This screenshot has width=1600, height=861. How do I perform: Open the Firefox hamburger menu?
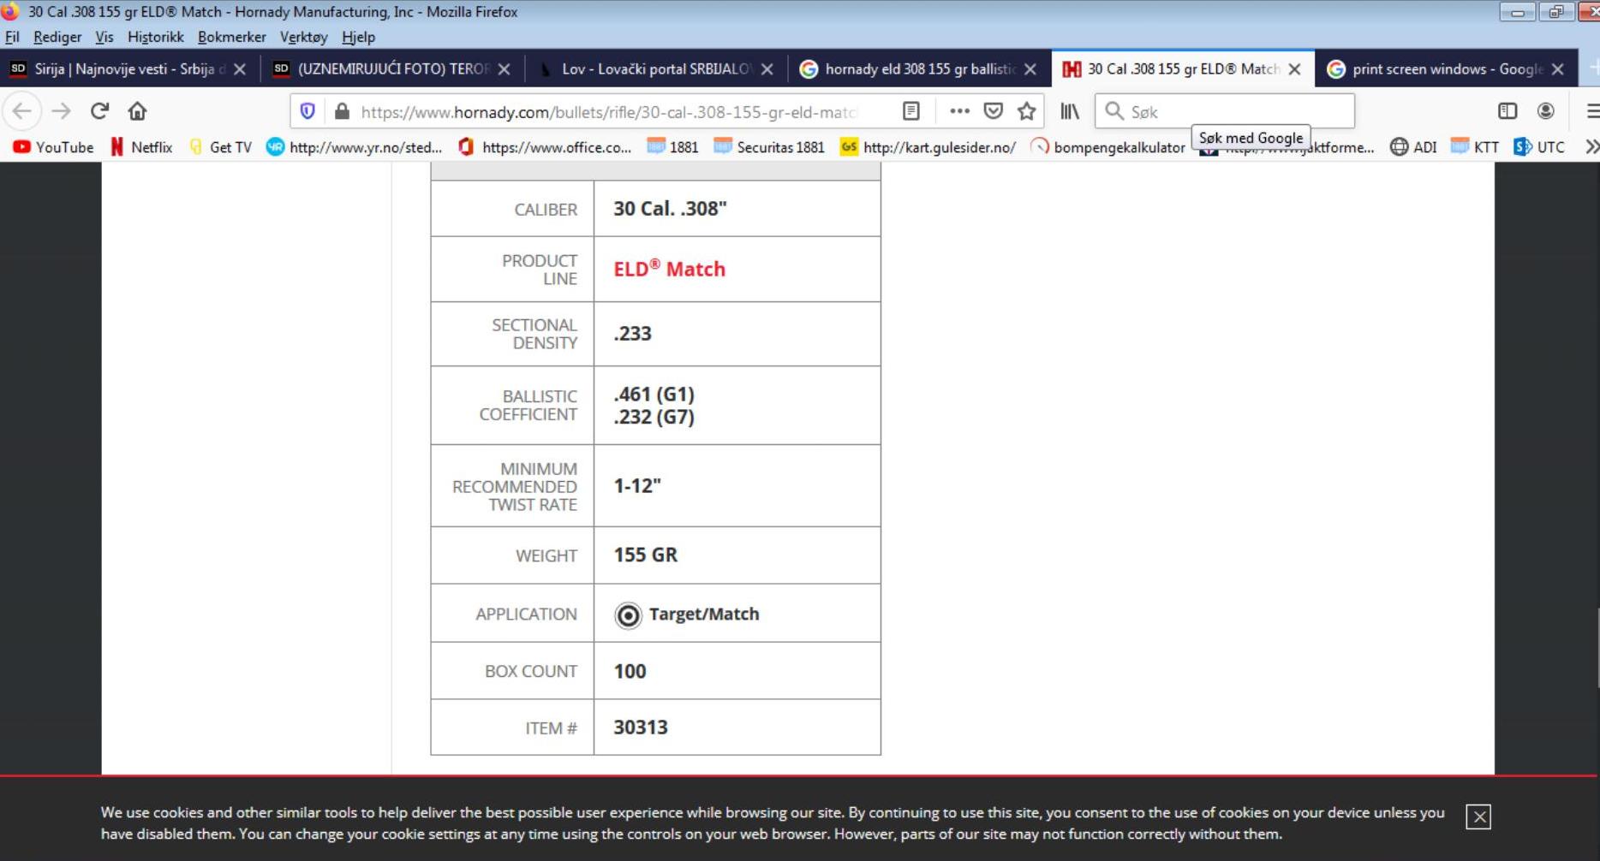pyautogui.click(x=1591, y=111)
